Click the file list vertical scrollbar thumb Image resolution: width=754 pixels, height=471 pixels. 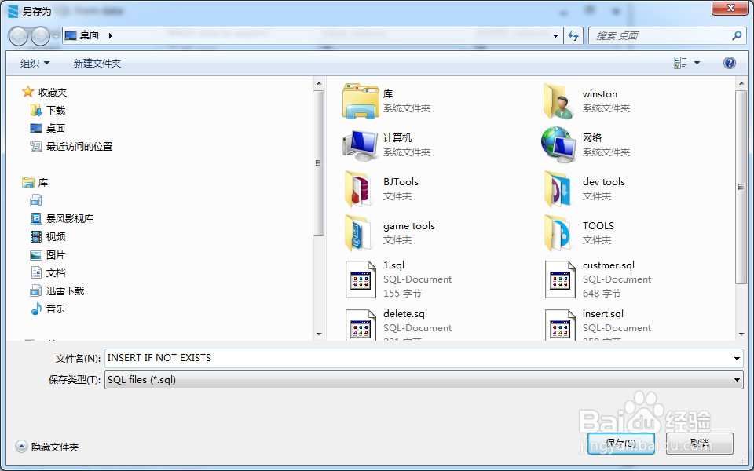tap(741, 187)
